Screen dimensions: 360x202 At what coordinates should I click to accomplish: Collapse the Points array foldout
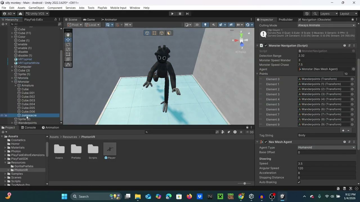(x=257, y=74)
